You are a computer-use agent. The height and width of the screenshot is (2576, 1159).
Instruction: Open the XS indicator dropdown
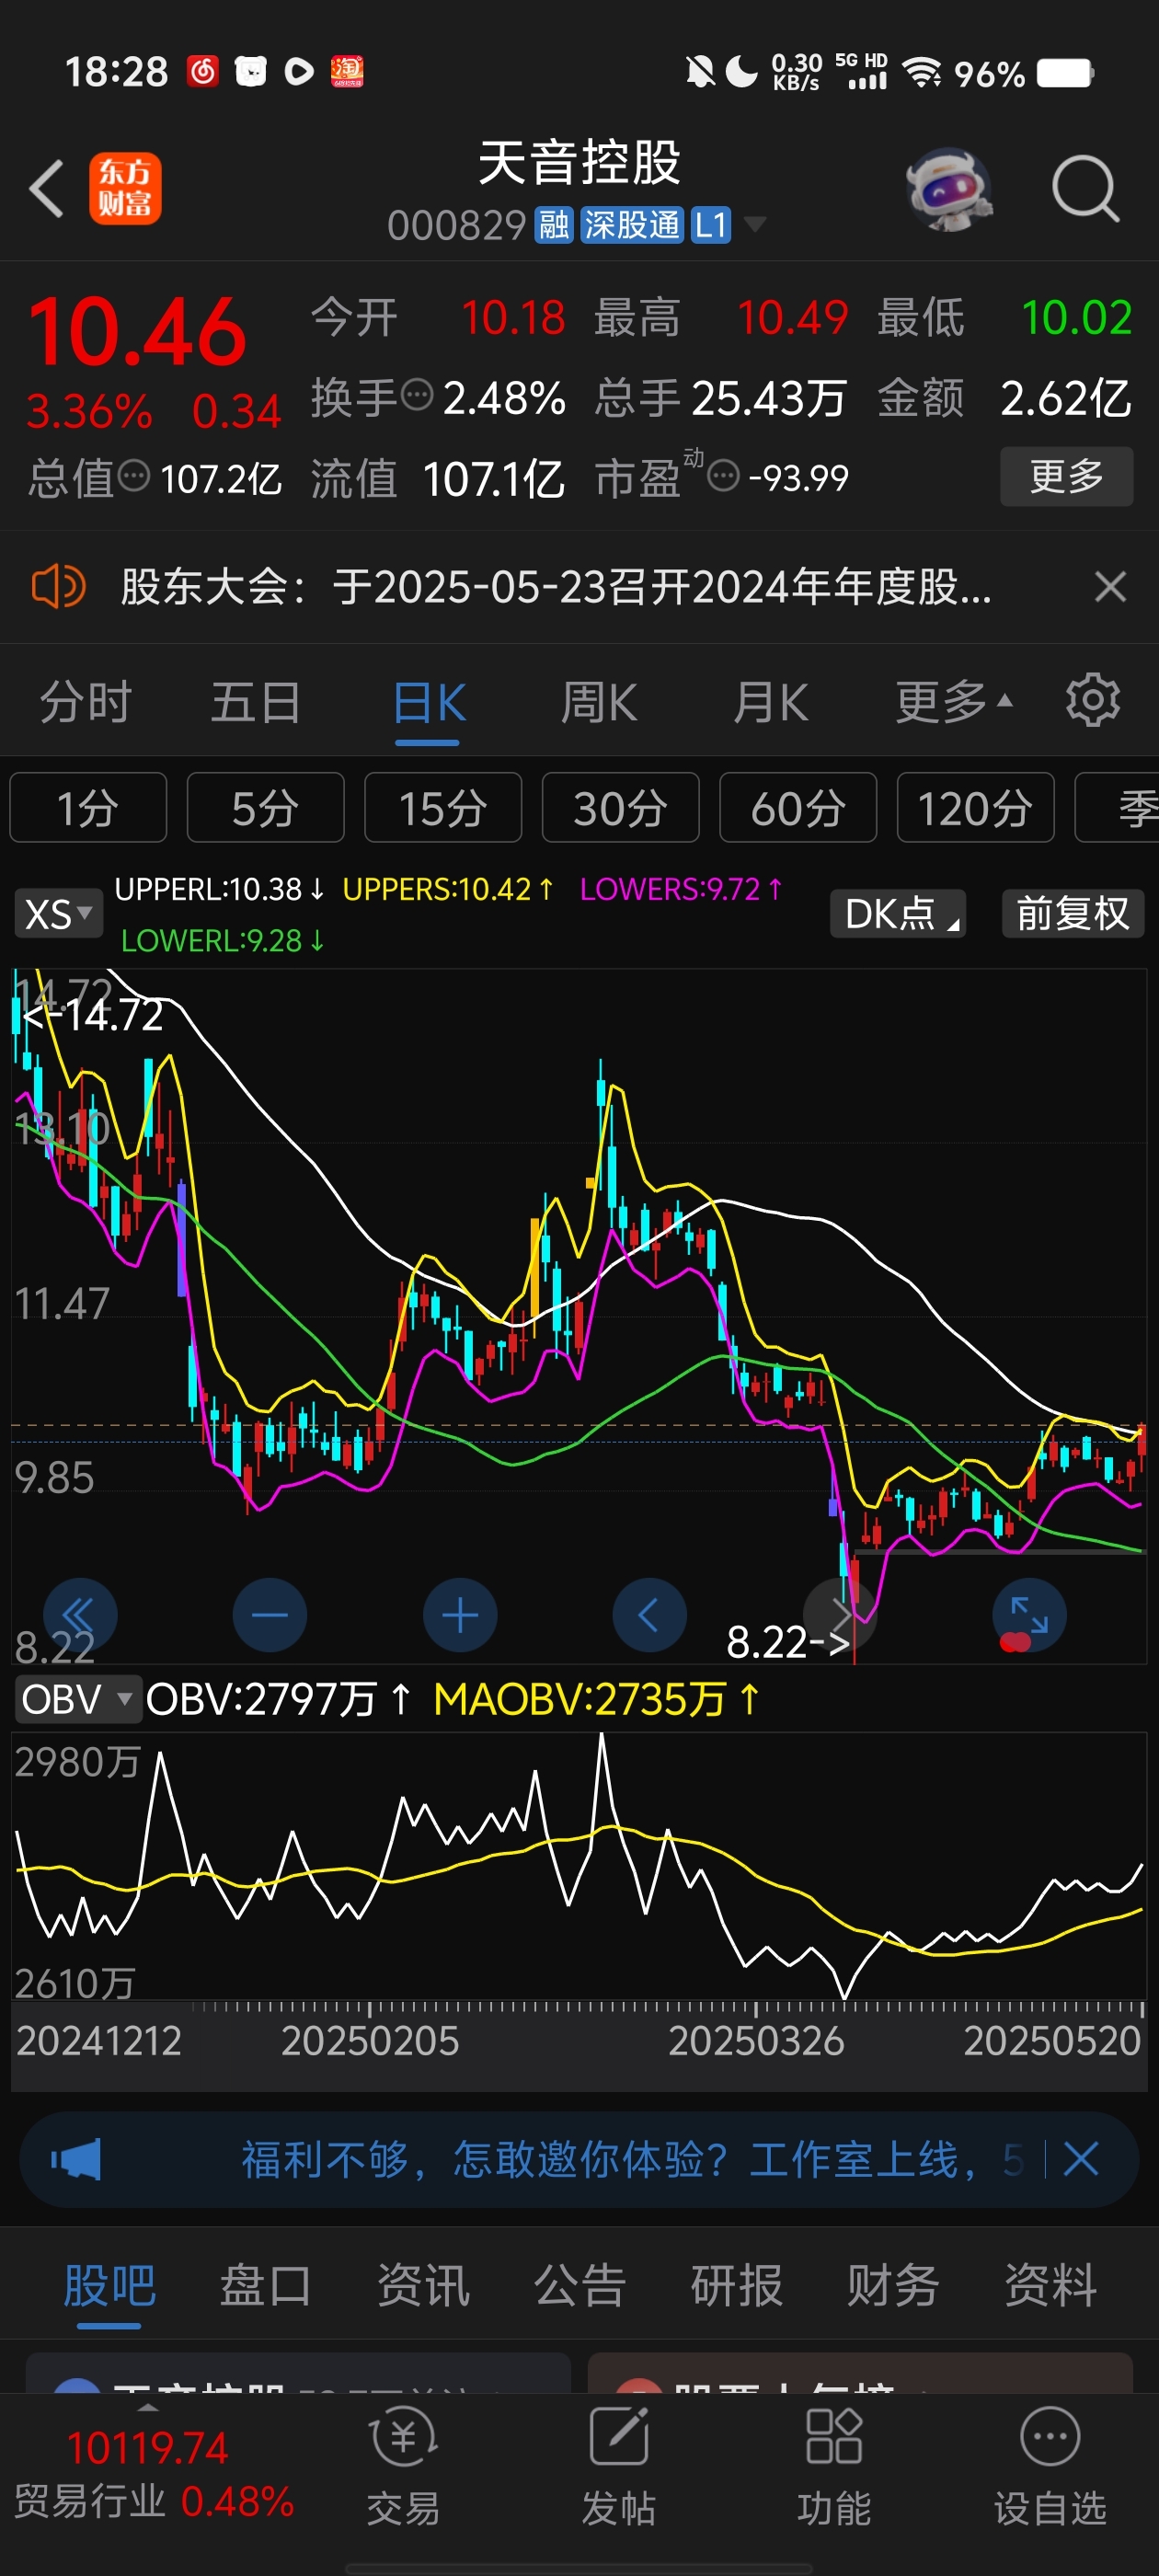58,913
